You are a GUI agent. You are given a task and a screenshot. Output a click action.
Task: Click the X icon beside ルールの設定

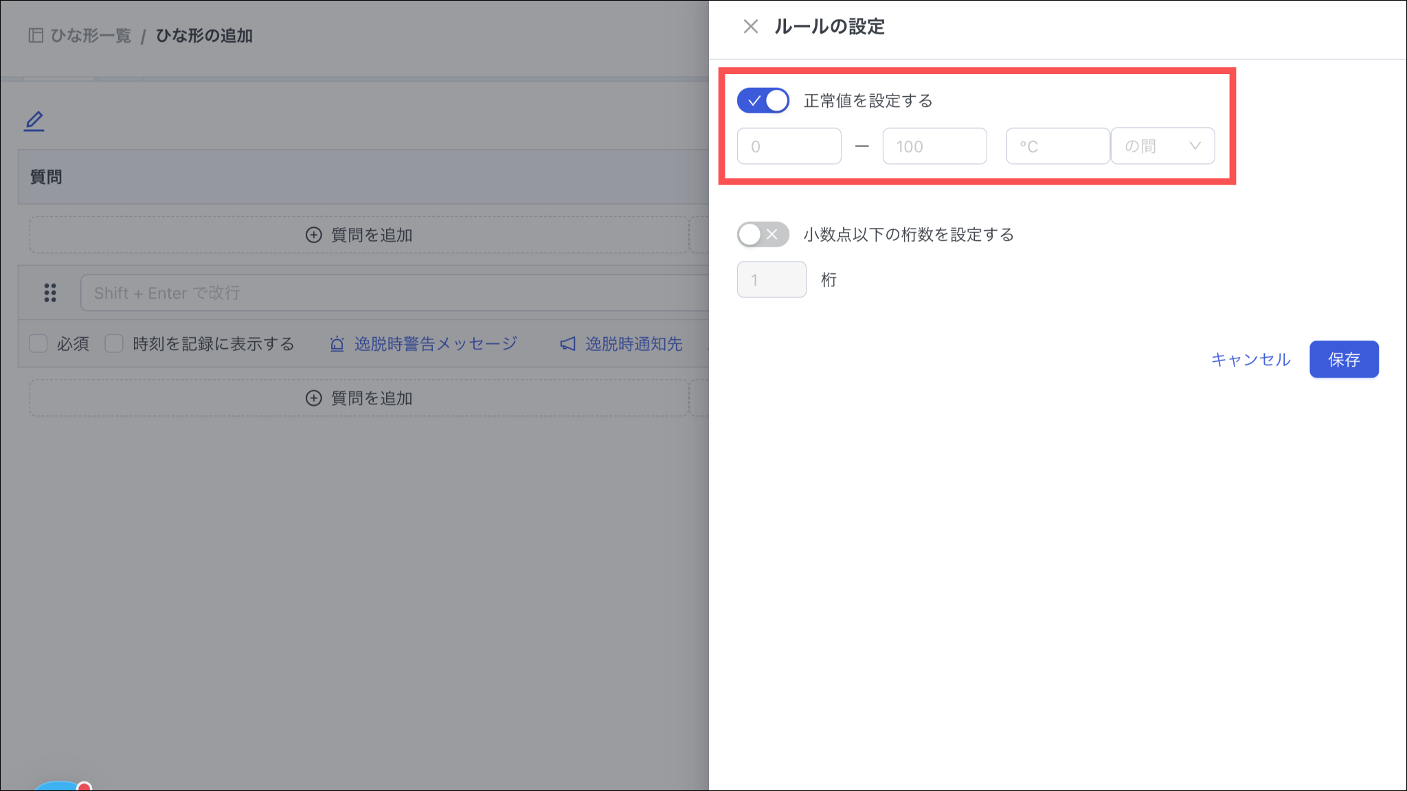pyautogui.click(x=750, y=27)
